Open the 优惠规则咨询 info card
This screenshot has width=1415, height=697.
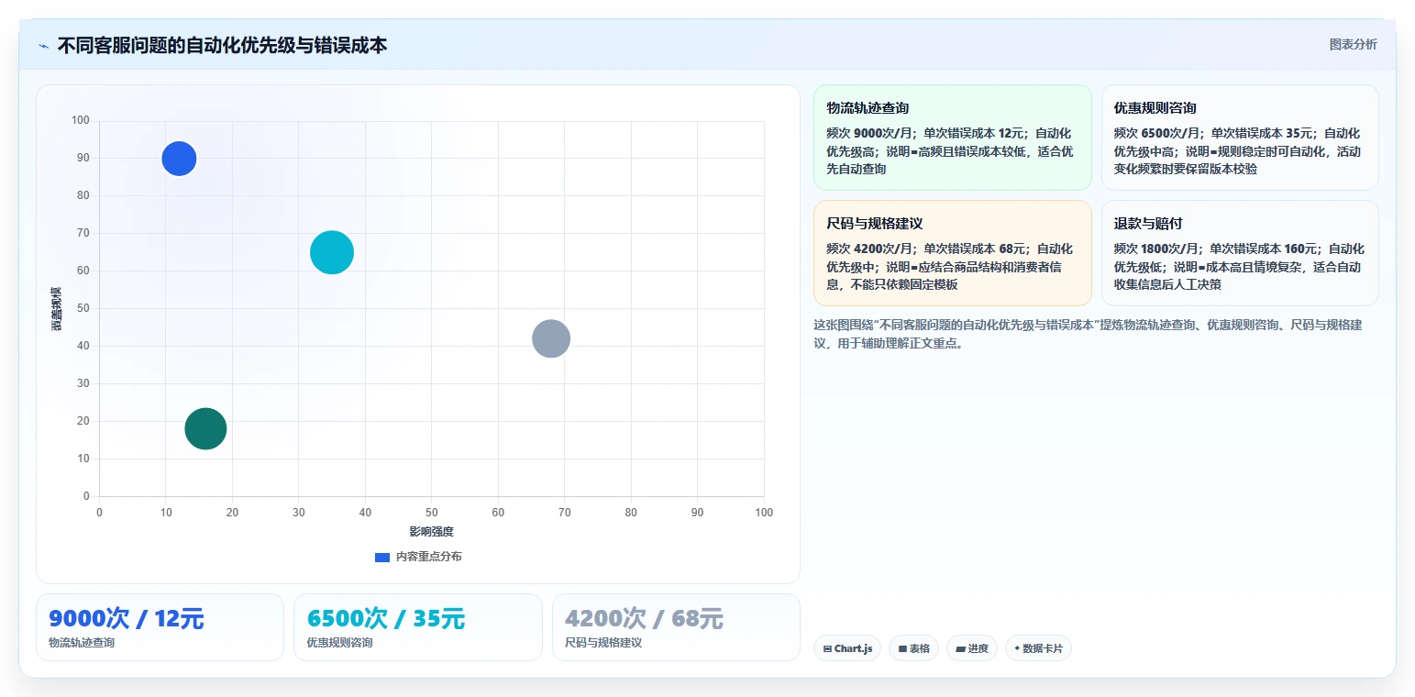(1240, 138)
